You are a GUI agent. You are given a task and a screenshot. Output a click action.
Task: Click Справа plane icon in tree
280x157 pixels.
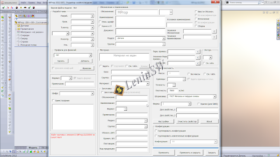point(18,42)
